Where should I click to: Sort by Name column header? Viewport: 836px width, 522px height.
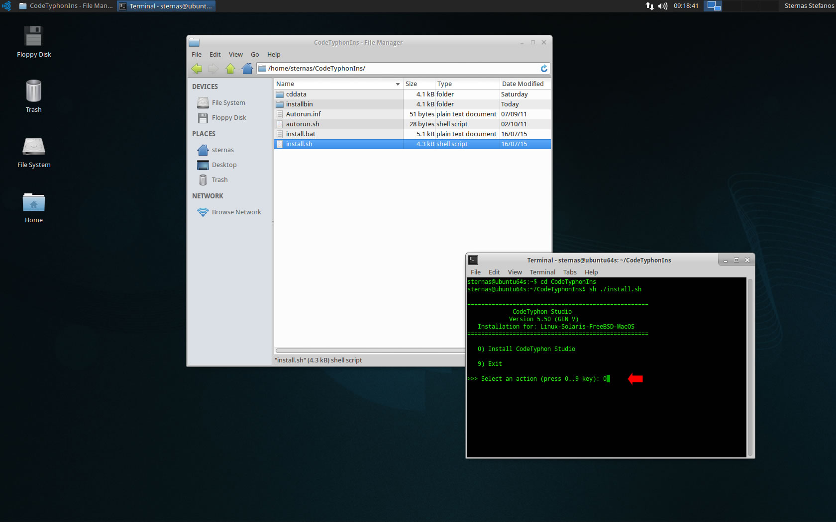(338, 84)
